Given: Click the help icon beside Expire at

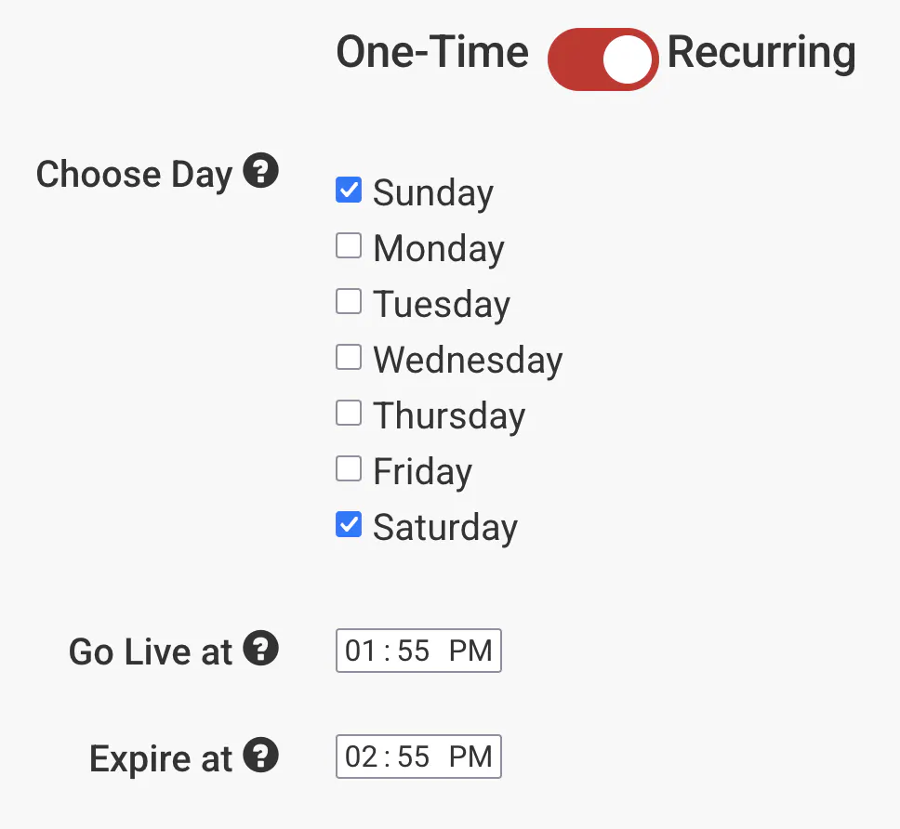Looking at the screenshot, I should pyautogui.click(x=261, y=757).
